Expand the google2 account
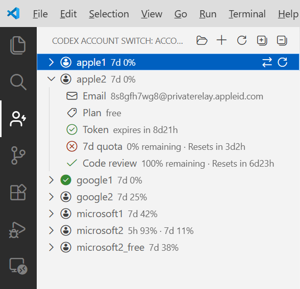 pyautogui.click(x=51, y=197)
